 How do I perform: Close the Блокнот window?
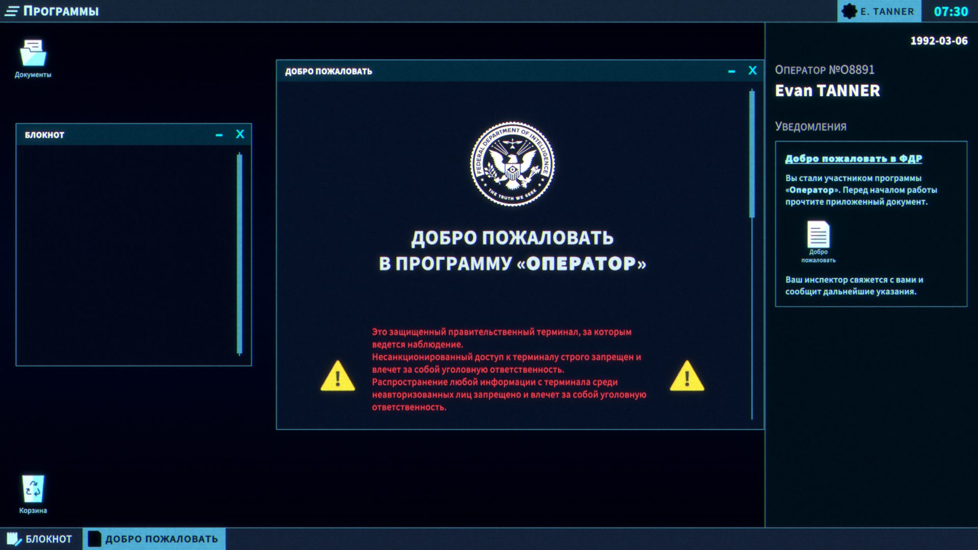click(x=240, y=134)
